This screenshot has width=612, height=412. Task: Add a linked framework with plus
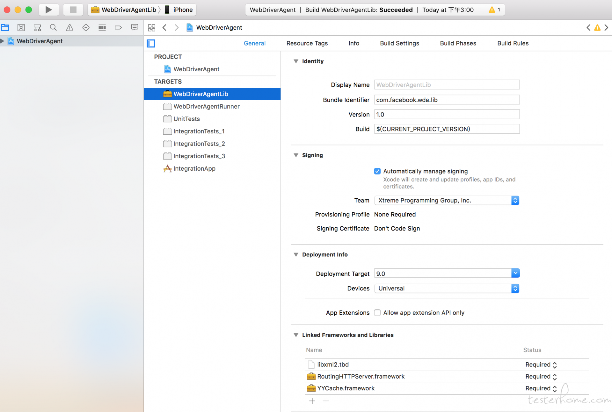[x=312, y=401]
